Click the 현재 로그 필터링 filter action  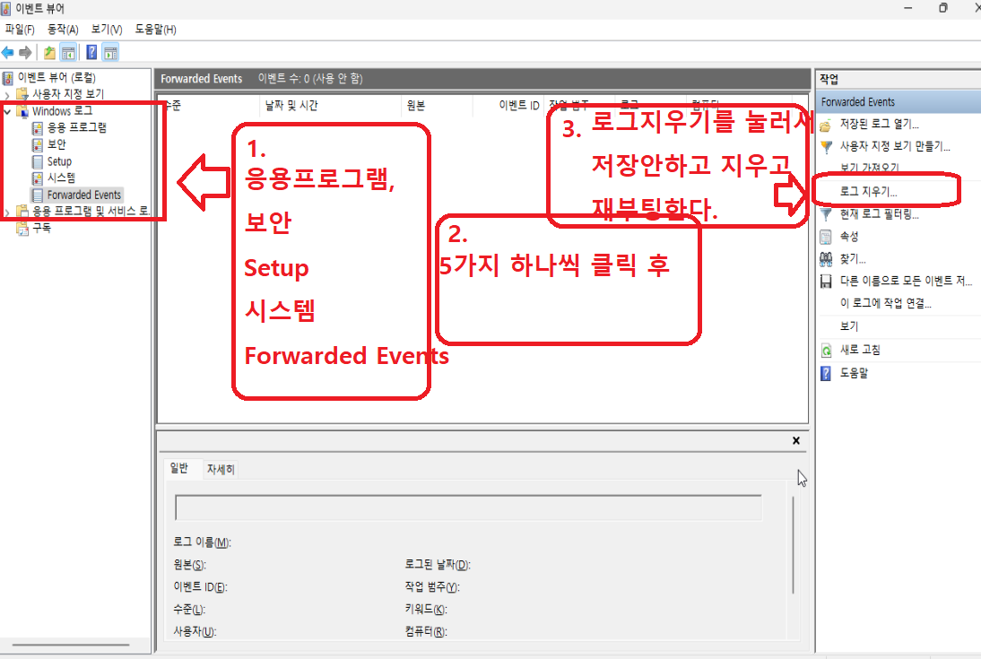pos(879,214)
